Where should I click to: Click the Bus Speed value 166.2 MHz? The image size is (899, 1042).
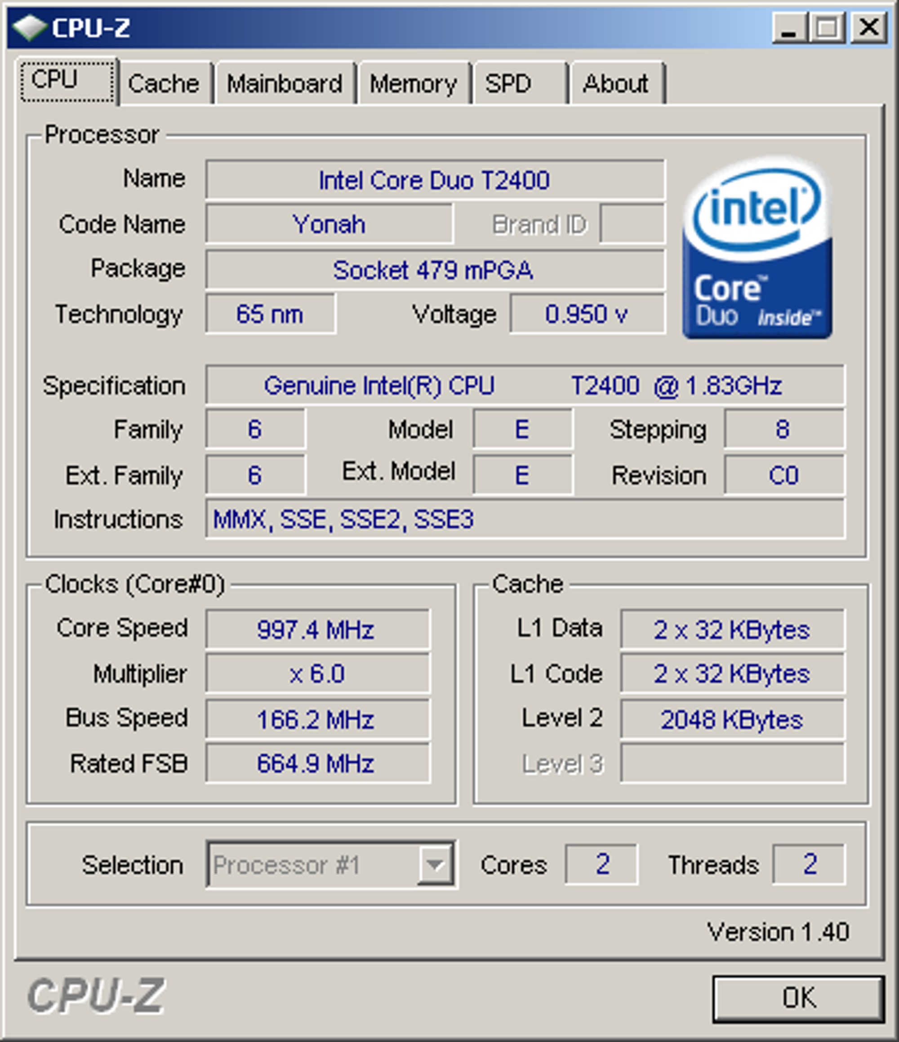click(318, 719)
